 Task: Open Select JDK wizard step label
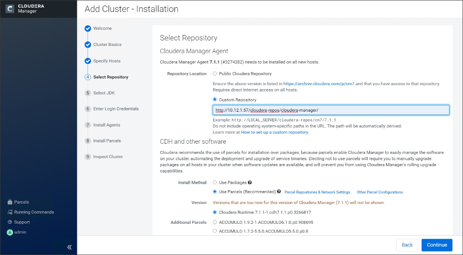104,93
